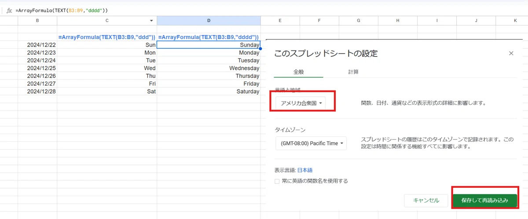Select column J header
This screenshot has width=528, height=219.
[476, 21]
